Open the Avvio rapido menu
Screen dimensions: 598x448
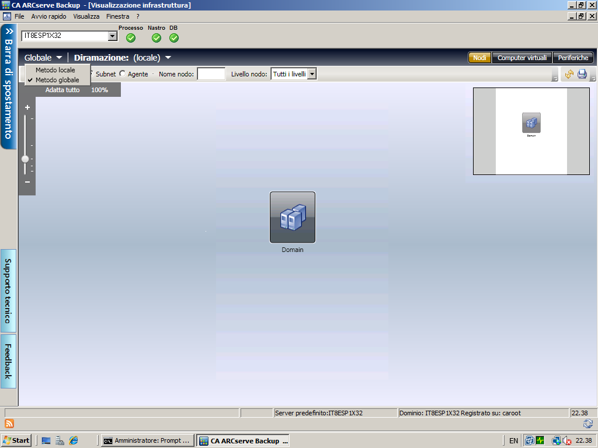coord(49,16)
